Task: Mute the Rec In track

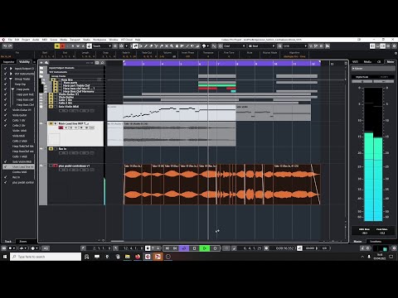Action: point(51,149)
